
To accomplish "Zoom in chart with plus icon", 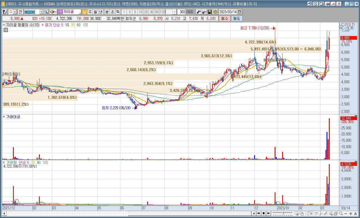I will [350, 213].
